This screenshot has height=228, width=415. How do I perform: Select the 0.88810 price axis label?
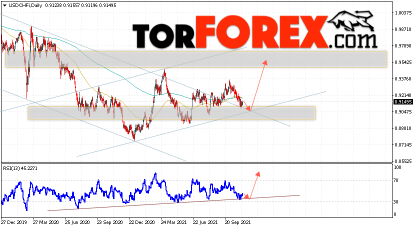pyautogui.click(x=403, y=128)
